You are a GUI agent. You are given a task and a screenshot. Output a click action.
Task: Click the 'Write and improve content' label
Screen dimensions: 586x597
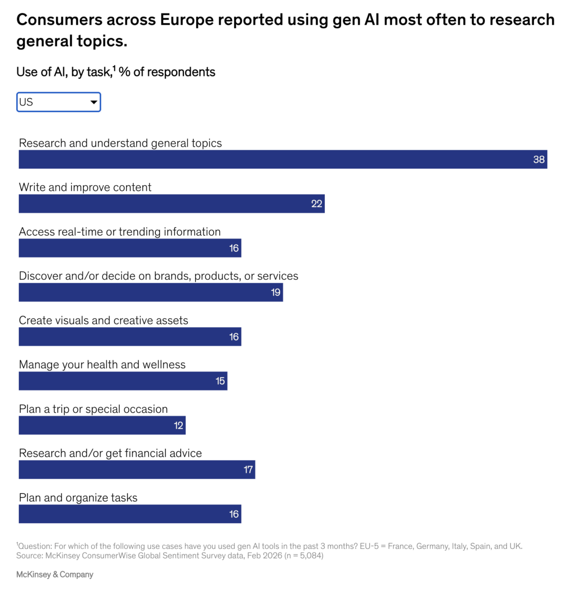[85, 187]
